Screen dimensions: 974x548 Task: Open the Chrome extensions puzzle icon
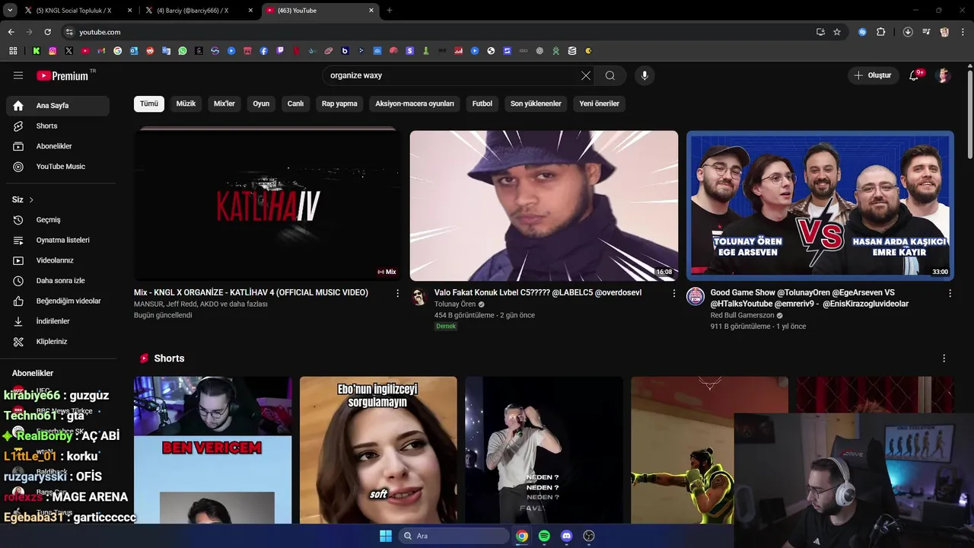(881, 32)
